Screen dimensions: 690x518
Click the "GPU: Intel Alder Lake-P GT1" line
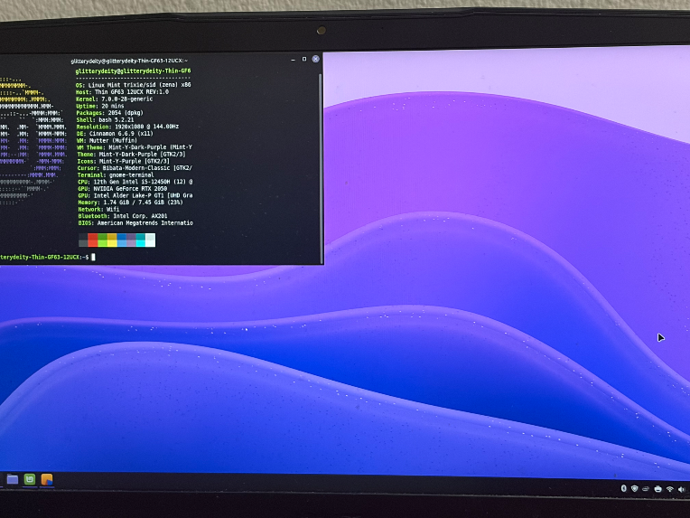(135, 195)
